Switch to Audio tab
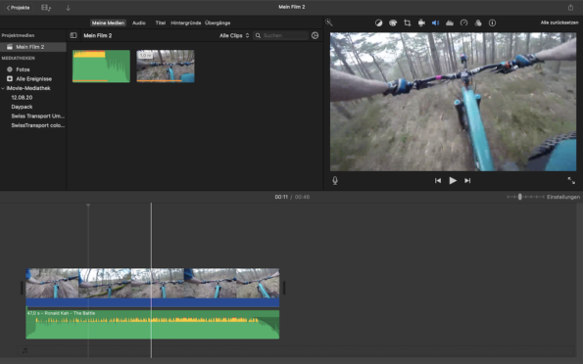The width and height of the screenshot is (583, 364). pos(139,23)
